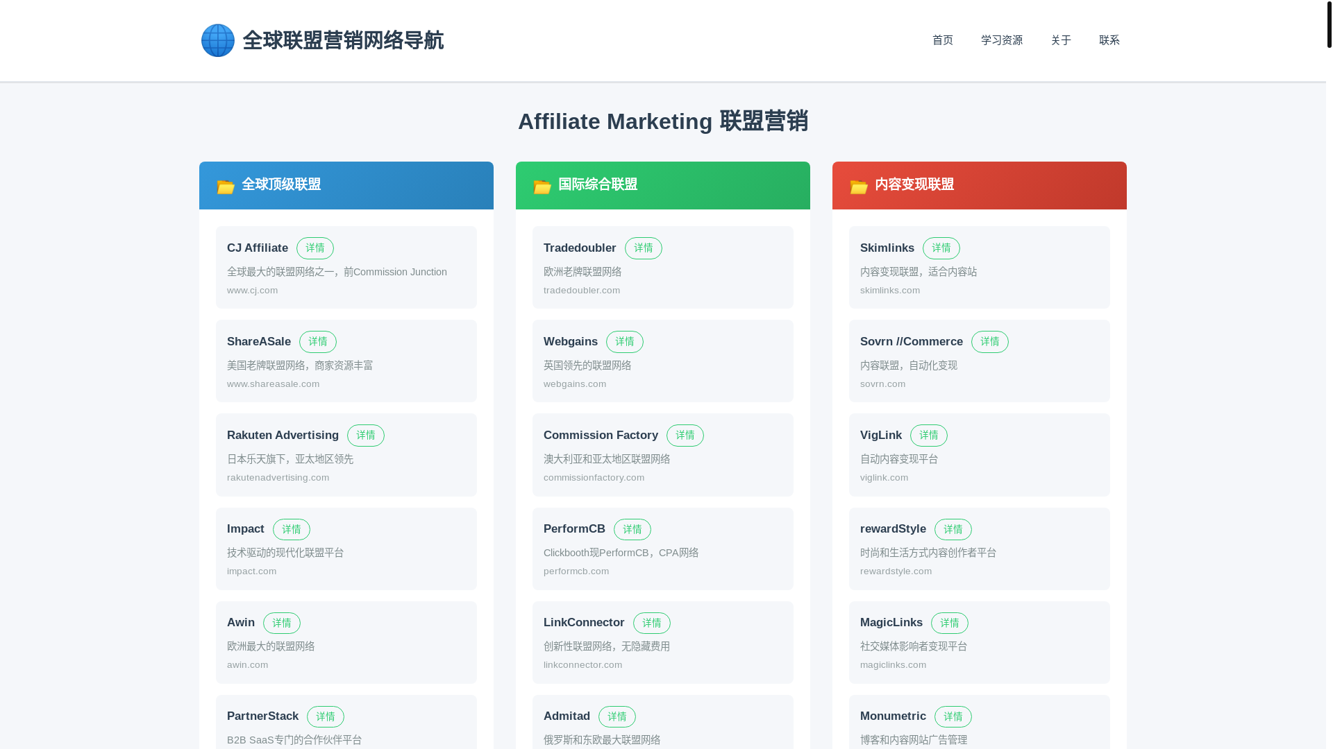Click the www.shareasale.com URL text
Image resolution: width=1333 pixels, height=749 pixels.
(273, 384)
